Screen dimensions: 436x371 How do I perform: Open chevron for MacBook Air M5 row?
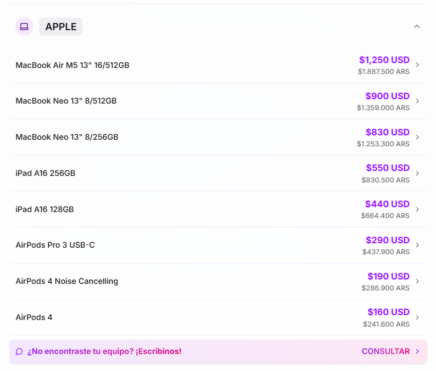(x=417, y=65)
